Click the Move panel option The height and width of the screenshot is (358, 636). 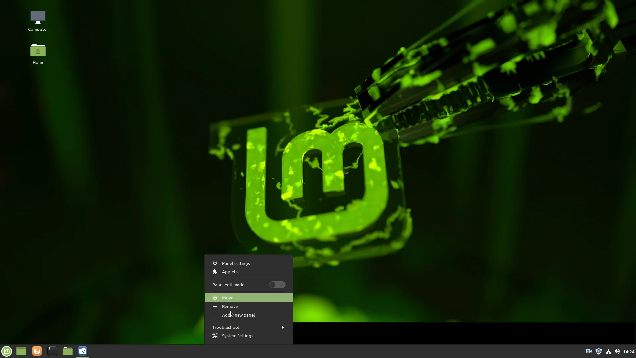coord(228,298)
